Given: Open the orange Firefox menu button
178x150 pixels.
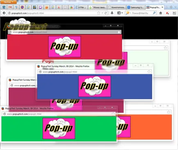Looking at the screenshot, I should (8, 2).
